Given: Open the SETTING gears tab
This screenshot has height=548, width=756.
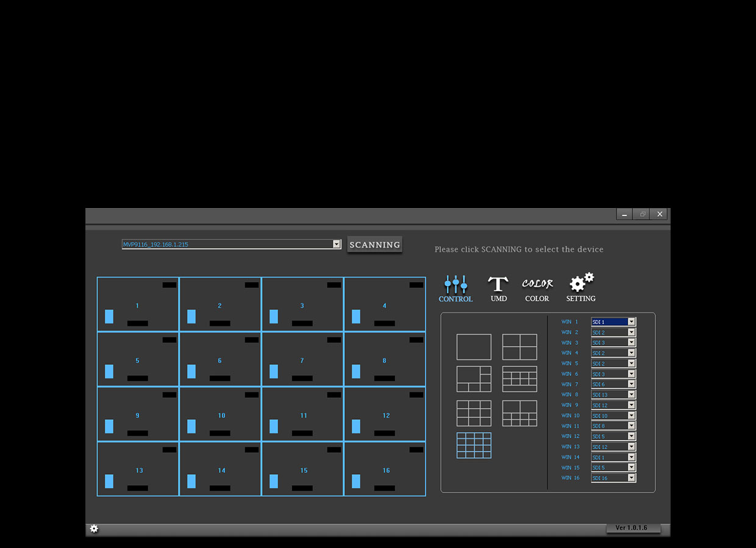Looking at the screenshot, I should coord(581,287).
